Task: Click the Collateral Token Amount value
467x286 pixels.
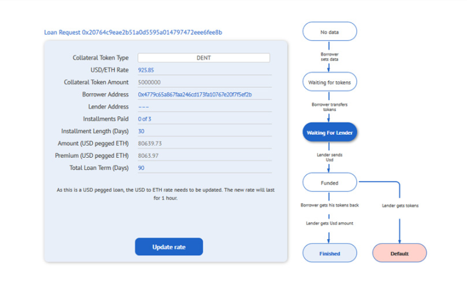Action: pyautogui.click(x=149, y=82)
